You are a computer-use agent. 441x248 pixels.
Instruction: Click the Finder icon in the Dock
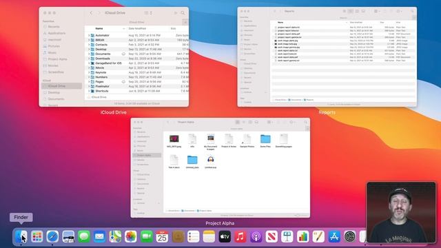click(x=21, y=236)
